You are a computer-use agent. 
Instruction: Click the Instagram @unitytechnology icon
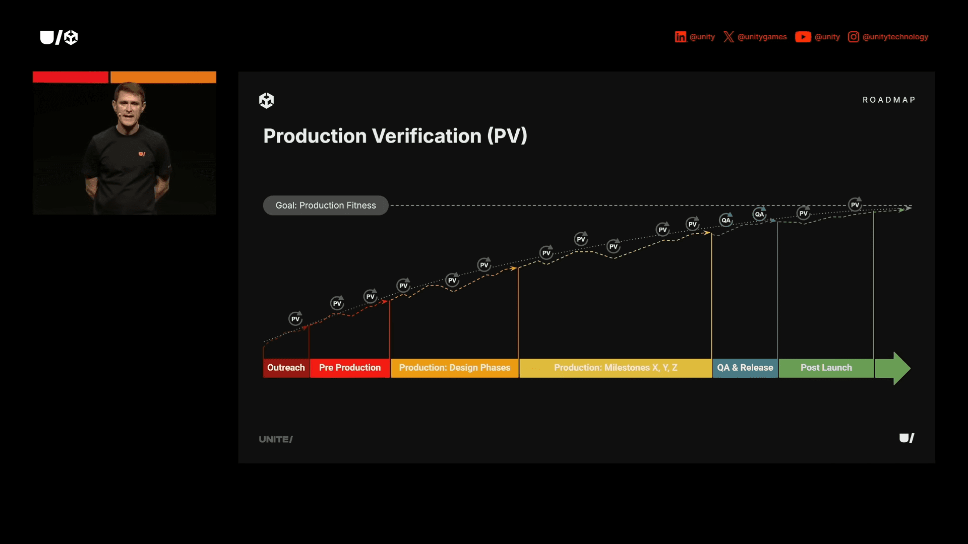[854, 37]
